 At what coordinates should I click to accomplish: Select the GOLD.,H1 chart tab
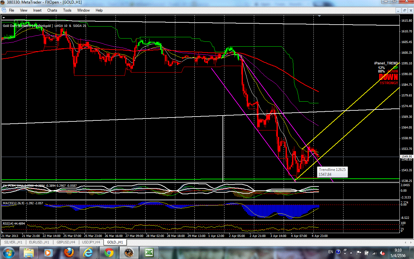point(115,242)
